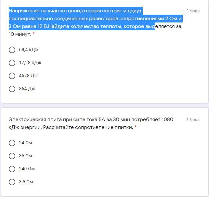Click the 4678 Дж label text
The width and height of the screenshot is (209, 197).
tap(28, 76)
